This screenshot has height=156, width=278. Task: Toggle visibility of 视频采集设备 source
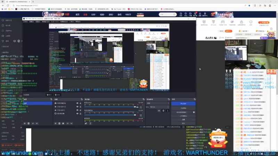pos(77,103)
